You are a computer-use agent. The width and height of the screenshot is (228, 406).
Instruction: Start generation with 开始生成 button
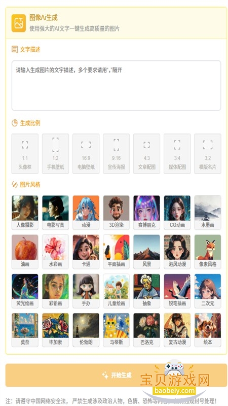[x=117, y=375]
